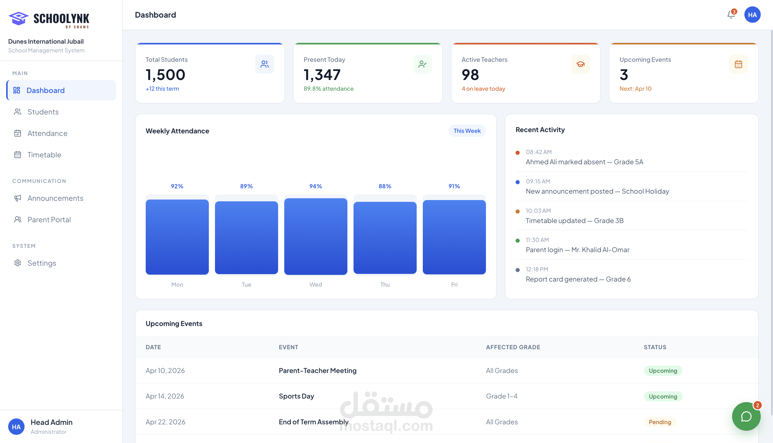Viewport: 773px width, 443px height.
Task: Click the SchooLynk logo
Action: pyautogui.click(x=49, y=20)
